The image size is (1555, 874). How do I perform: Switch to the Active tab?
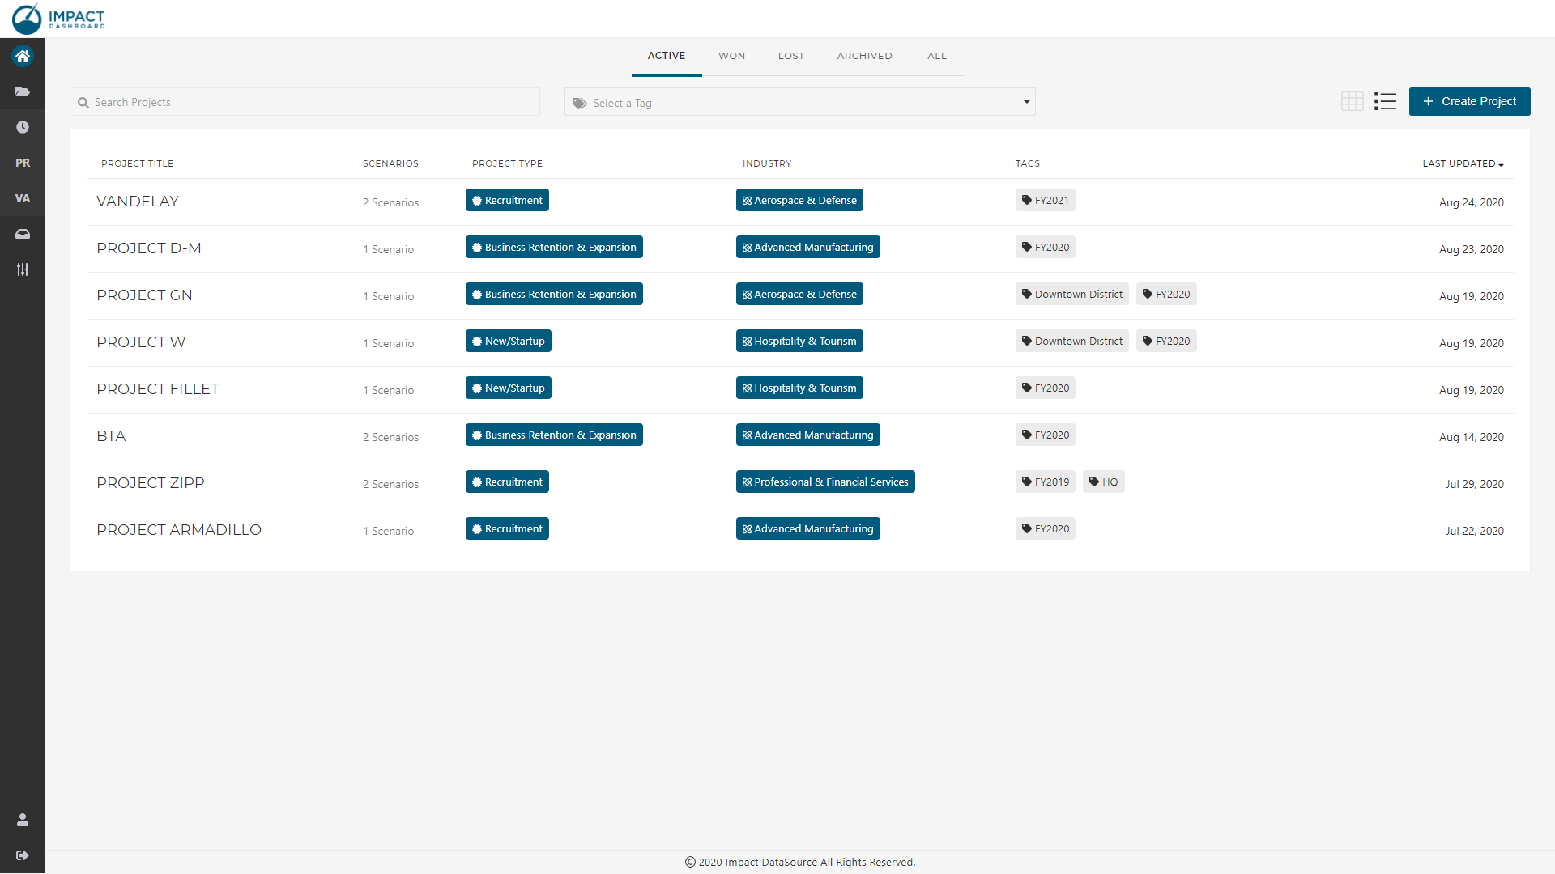tap(667, 56)
